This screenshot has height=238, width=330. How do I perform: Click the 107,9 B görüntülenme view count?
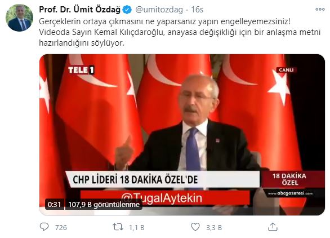[x=104, y=205]
